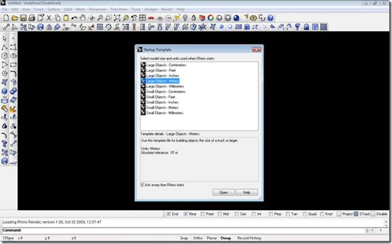Enable the Quad osnap checkbox
This screenshot has height=244, width=392.
(305, 214)
